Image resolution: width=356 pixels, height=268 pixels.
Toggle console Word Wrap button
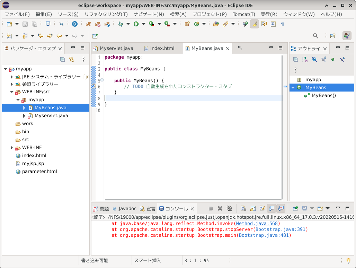tap(262, 208)
